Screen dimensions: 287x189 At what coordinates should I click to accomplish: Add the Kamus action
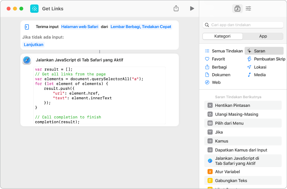tap(243, 141)
